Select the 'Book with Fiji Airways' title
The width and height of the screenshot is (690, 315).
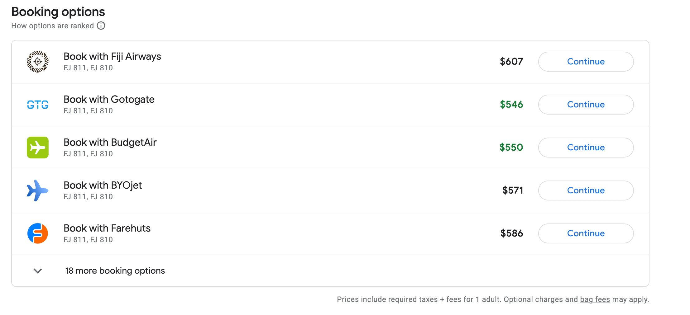pyautogui.click(x=112, y=56)
